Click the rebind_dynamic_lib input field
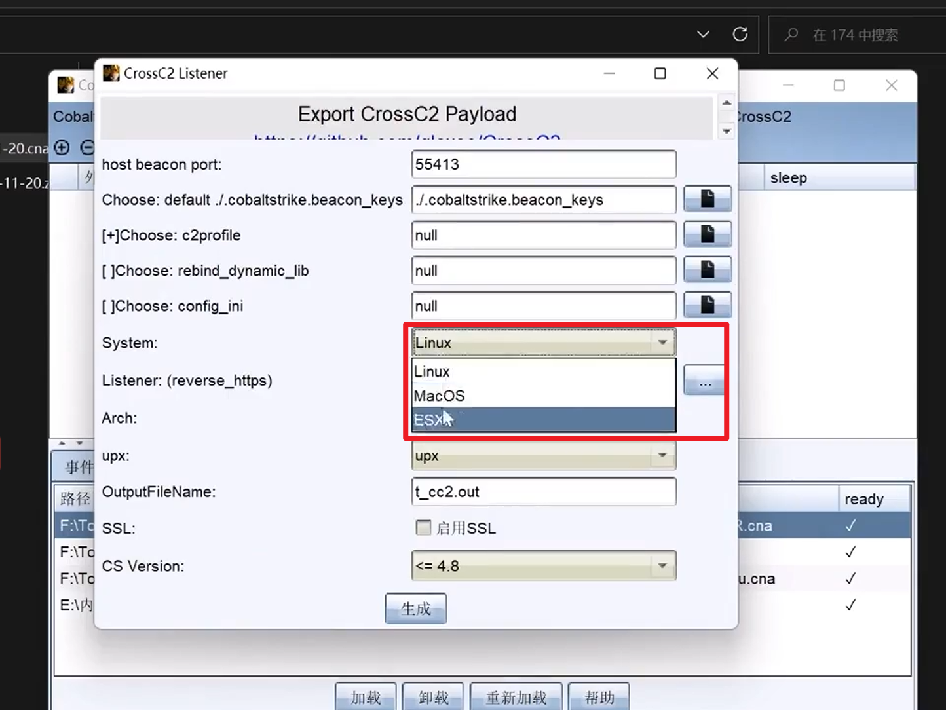This screenshot has width=946, height=710. coord(544,271)
